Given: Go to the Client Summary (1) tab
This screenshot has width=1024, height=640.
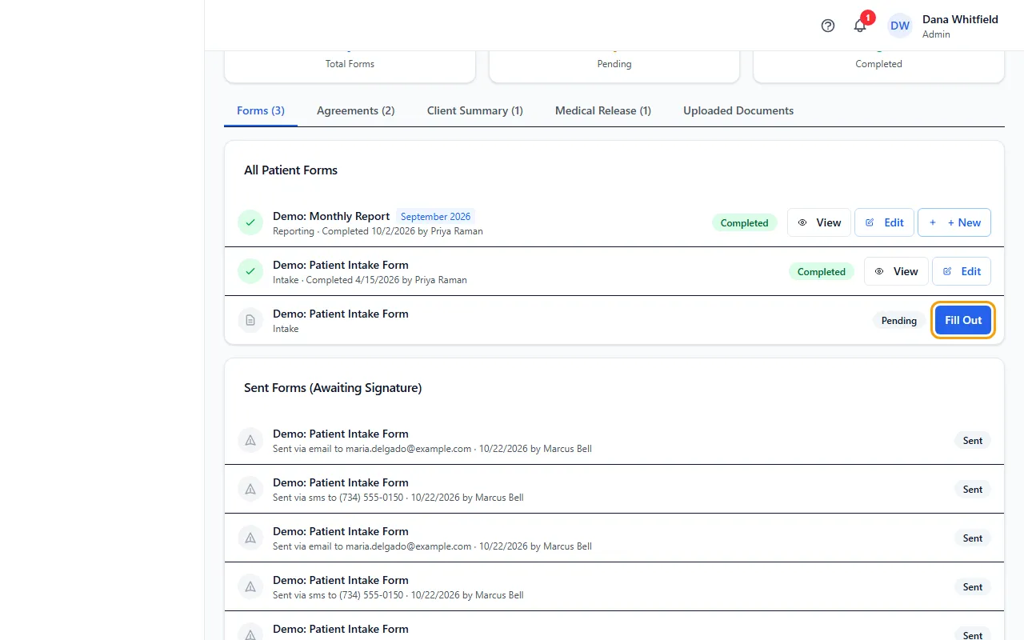Looking at the screenshot, I should [475, 110].
